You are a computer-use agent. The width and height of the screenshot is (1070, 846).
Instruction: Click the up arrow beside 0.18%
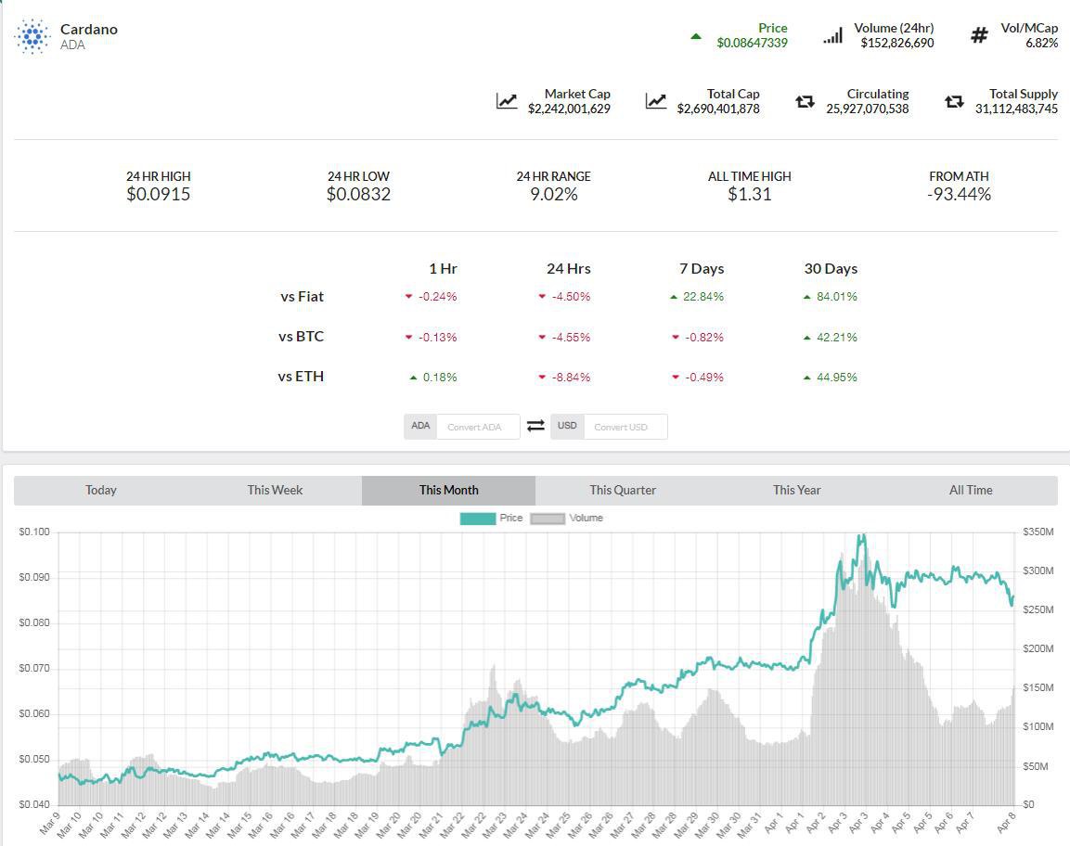point(413,378)
